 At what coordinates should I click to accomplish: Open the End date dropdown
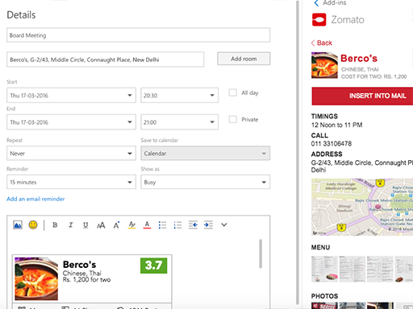point(71,122)
